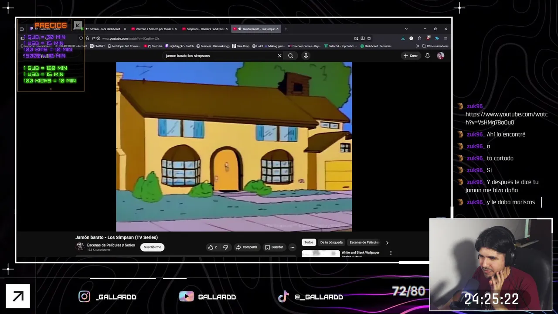
Task: Click the overlay arrow icon on PRECIOS panel
Action: (x=78, y=25)
